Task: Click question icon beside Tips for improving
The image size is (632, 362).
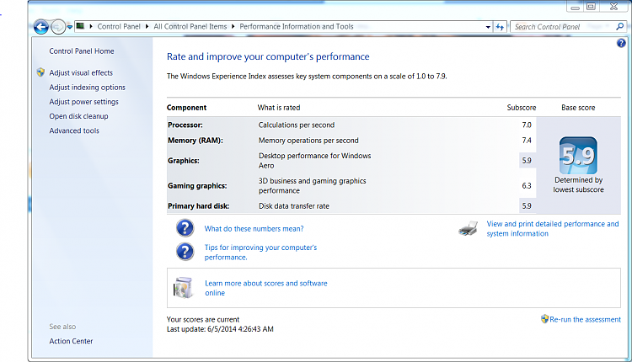Action: [x=185, y=251]
